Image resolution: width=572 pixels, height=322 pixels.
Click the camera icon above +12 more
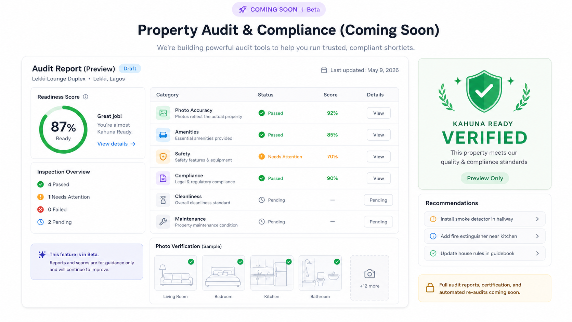[x=369, y=274]
